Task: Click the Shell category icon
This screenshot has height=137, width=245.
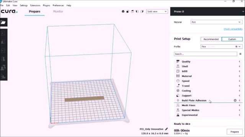Action: pos(178,66)
